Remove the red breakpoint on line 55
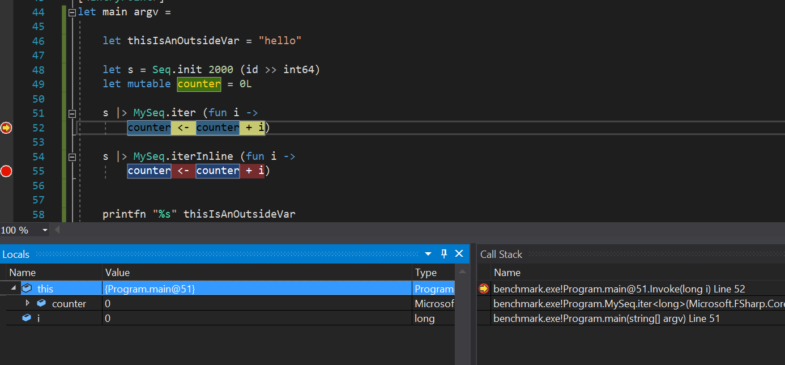The width and height of the screenshot is (785, 365). [x=6, y=171]
